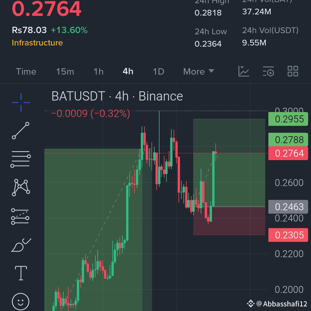
Task: Click the 24h High value 0.2818
Action: 208,13
